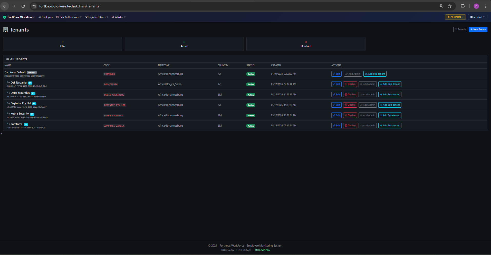This screenshot has height=255, width=491.
Task: Edit the Delta Mauritius tenant
Action: point(336,95)
